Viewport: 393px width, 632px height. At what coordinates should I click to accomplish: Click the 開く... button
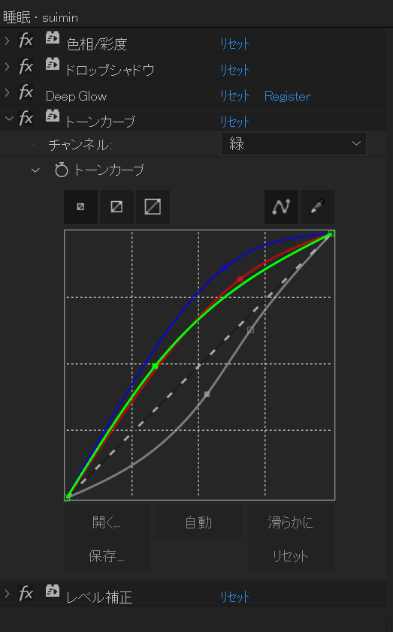pyautogui.click(x=107, y=522)
